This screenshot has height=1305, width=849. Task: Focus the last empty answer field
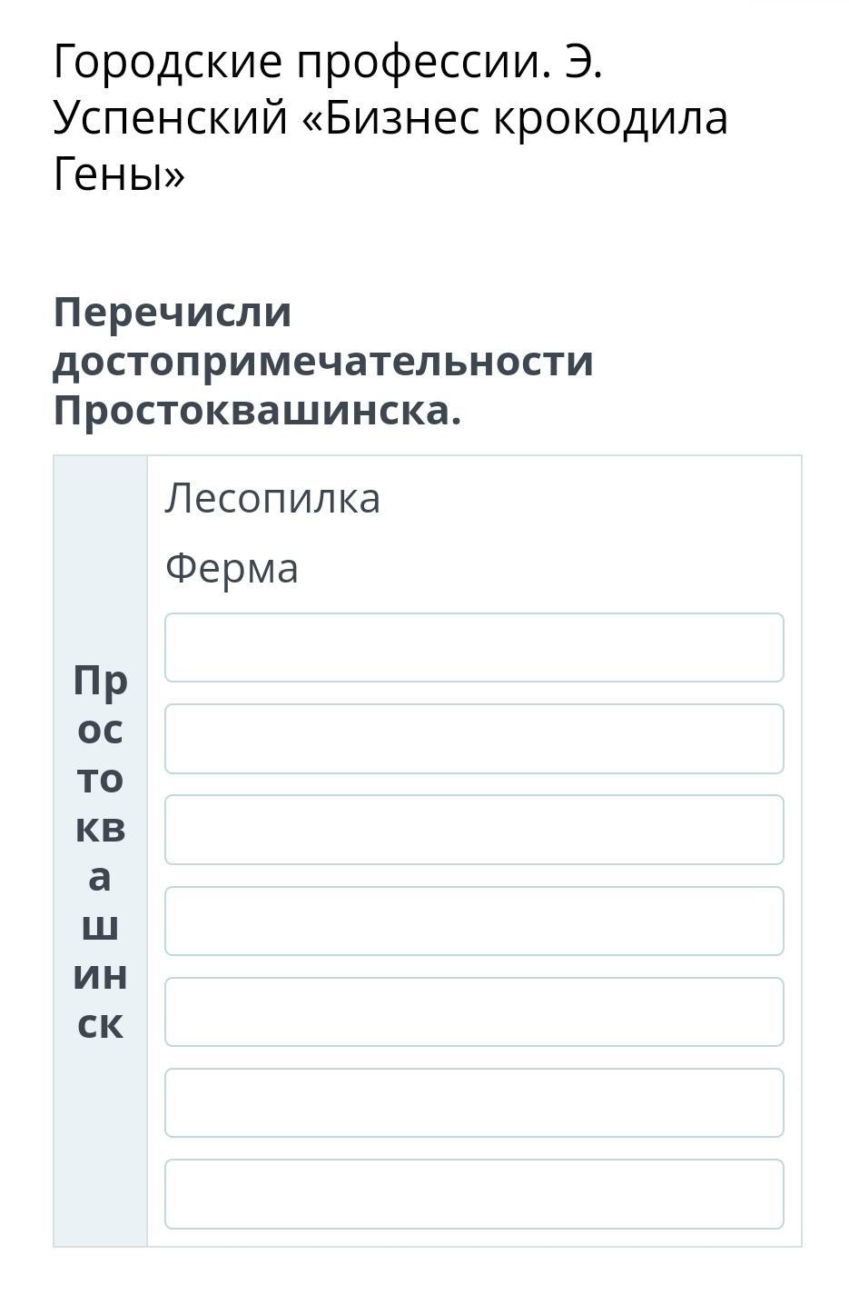(473, 1193)
